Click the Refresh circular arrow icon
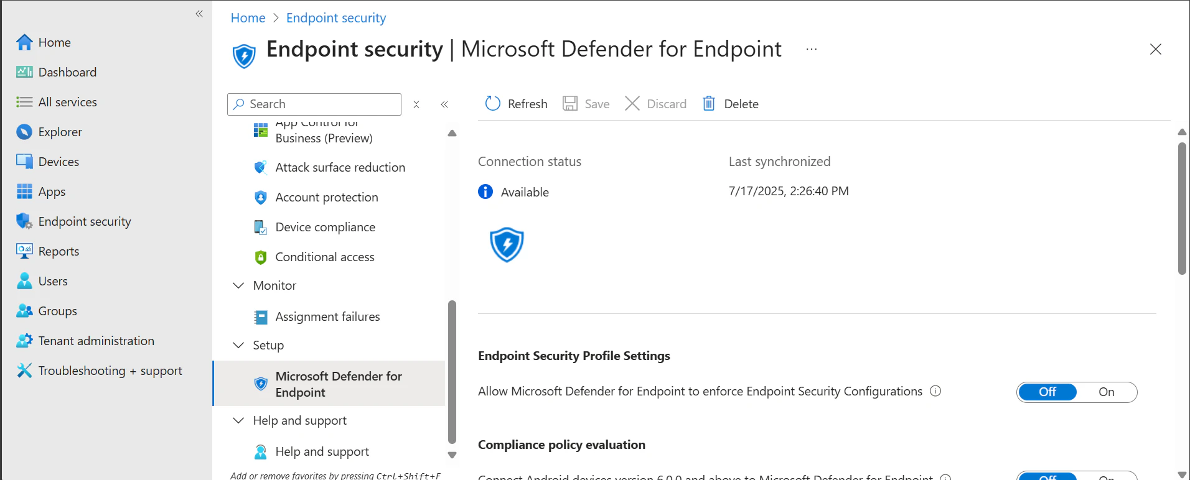 492,103
